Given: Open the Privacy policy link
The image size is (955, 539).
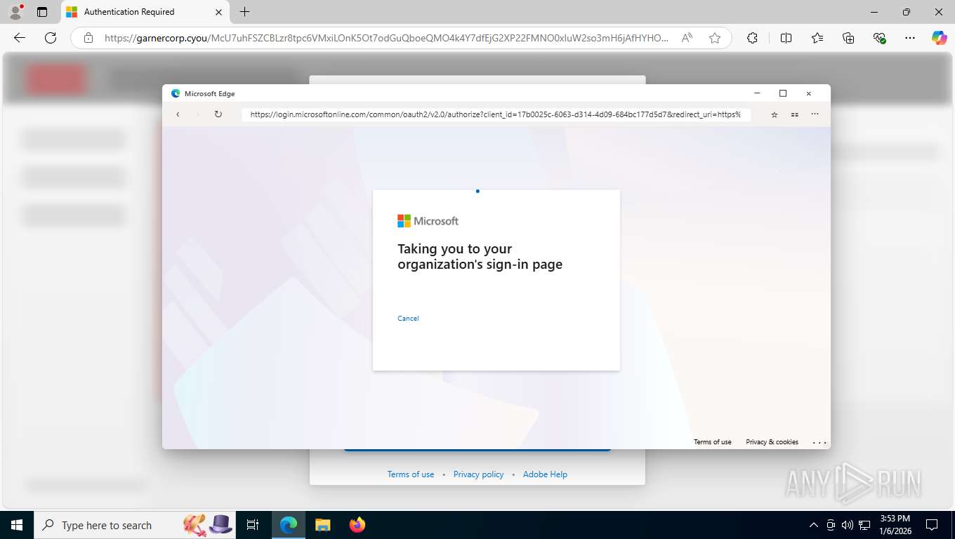Looking at the screenshot, I should (479, 474).
